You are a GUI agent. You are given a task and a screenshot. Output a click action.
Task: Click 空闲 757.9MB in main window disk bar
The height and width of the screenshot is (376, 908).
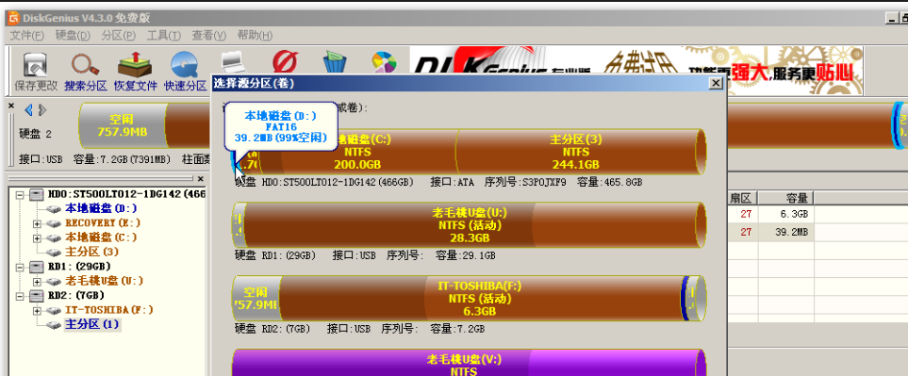click(122, 125)
